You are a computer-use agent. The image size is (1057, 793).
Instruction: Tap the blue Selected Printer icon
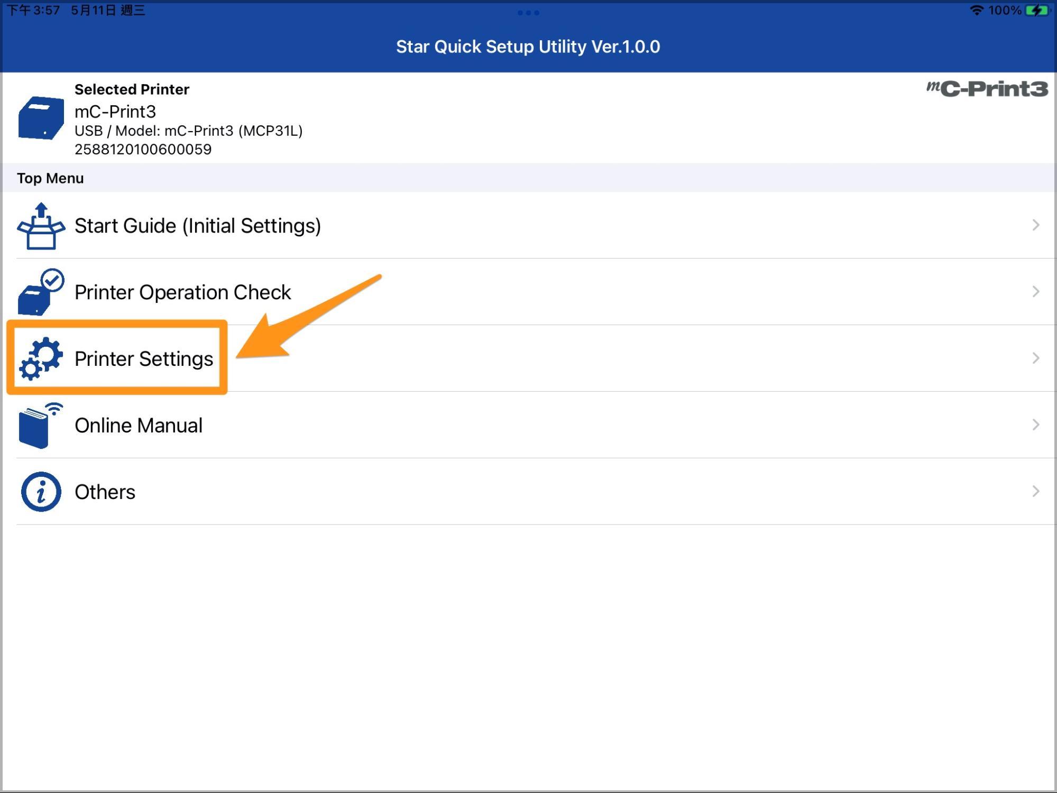[x=41, y=118]
